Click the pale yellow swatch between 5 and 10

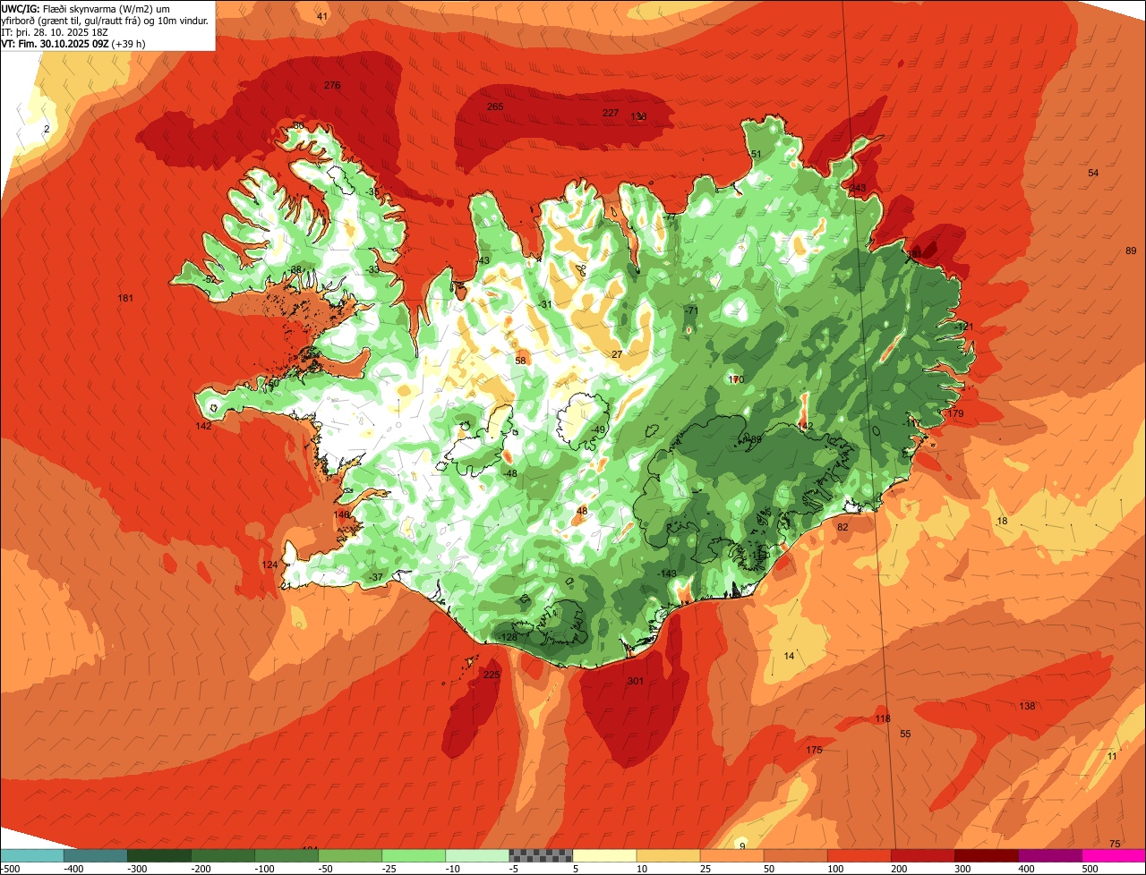click(x=604, y=855)
